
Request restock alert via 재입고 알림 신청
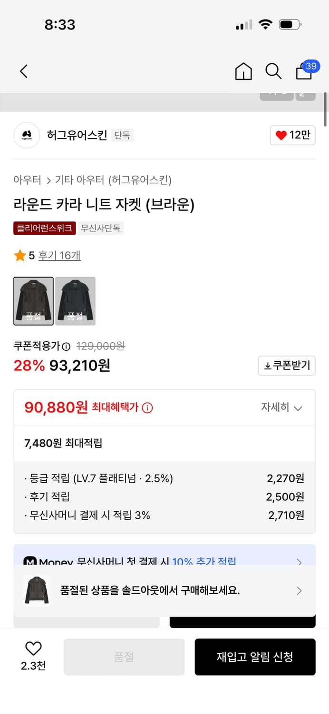(255, 657)
